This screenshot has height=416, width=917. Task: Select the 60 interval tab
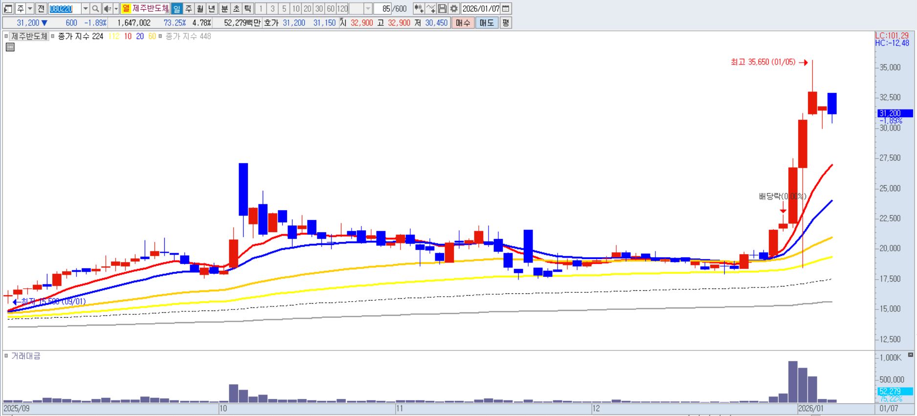(x=331, y=9)
